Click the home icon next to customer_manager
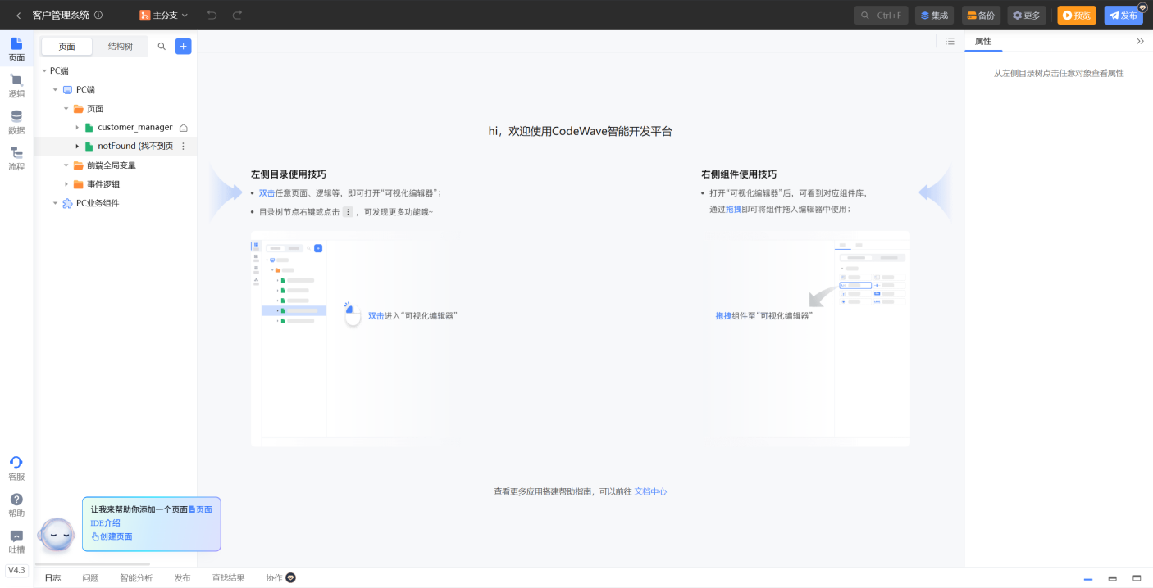Screen dimensions: 1153x588 (x=184, y=128)
